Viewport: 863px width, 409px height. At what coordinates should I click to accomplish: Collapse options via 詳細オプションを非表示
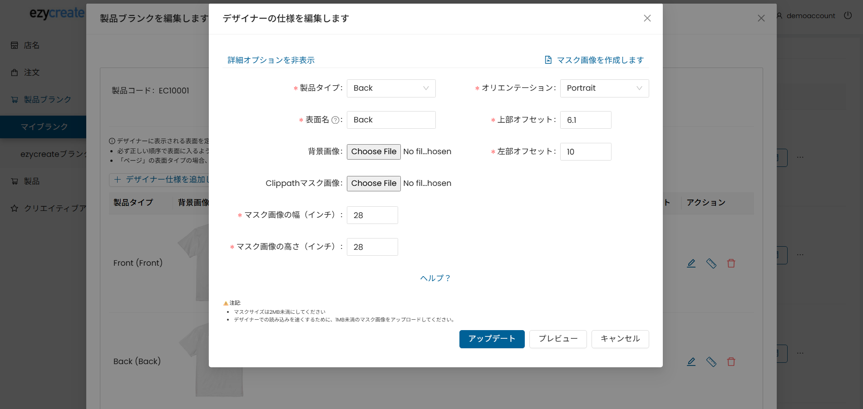point(271,60)
